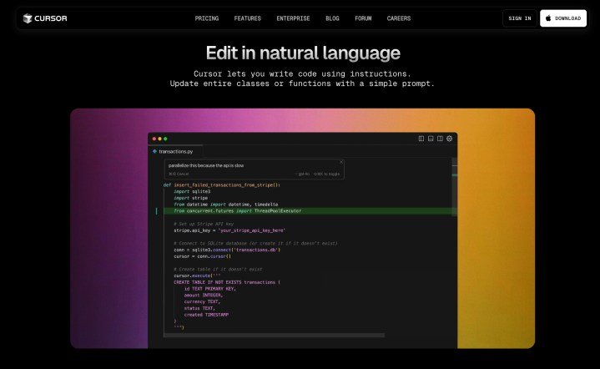This screenshot has width=600, height=369.
Task: Click the def insert_failed_transactions_from_stripe line
Action: (222, 184)
